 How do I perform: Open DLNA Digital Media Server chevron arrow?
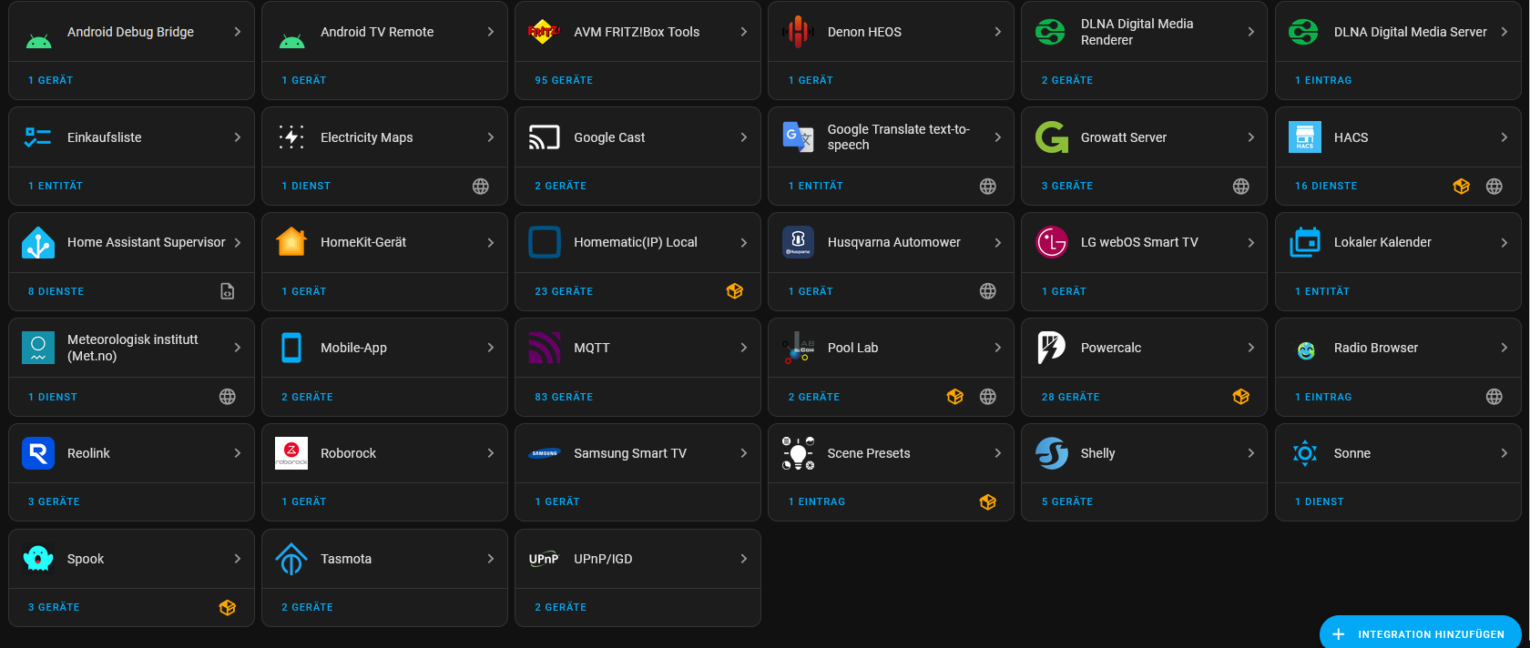[1504, 32]
